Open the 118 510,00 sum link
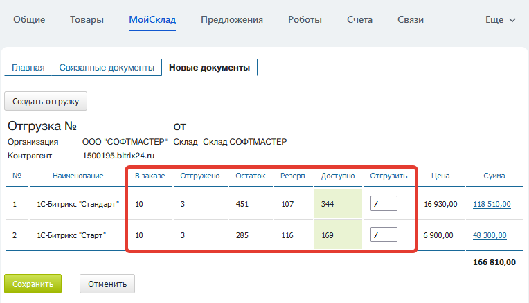The width and height of the screenshot is (529, 303). pyautogui.click(x=492, y=204)
